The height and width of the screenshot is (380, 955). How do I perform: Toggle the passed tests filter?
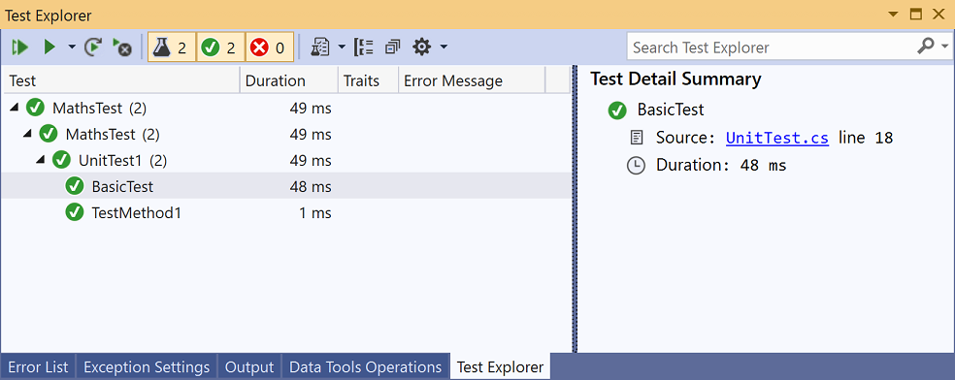point(220,47)
